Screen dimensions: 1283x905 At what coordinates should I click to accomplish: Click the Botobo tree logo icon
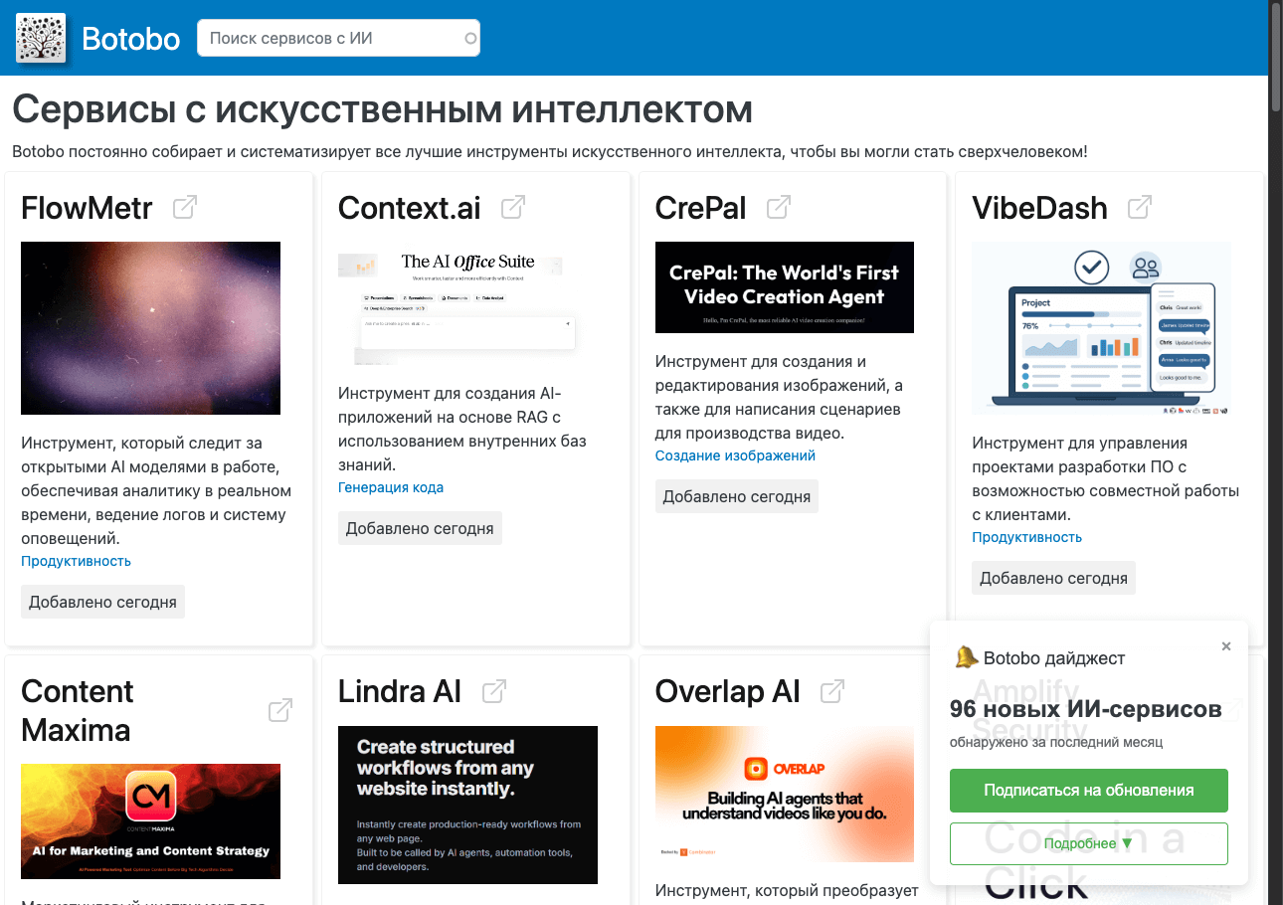[41, 38]
